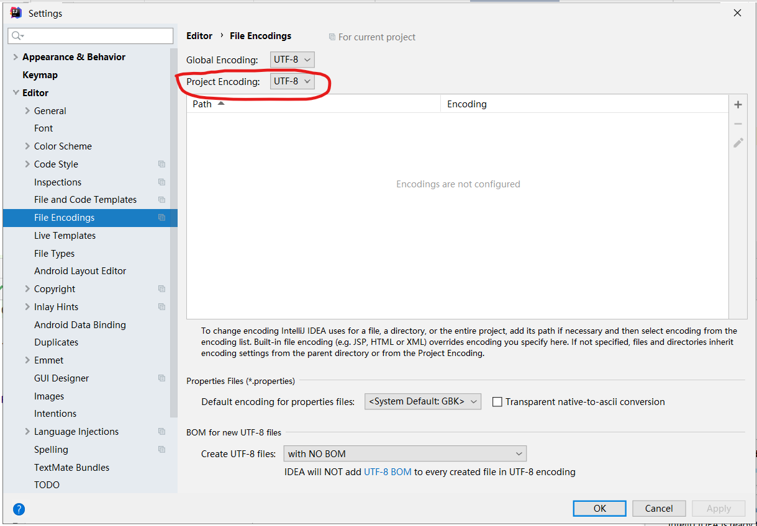The image size is (757, 526).
Task: Expand the Emmet node
Action: point(27,360)
